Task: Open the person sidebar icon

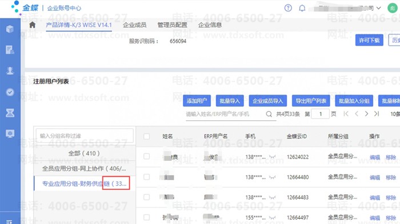Action: coord(10,71)
